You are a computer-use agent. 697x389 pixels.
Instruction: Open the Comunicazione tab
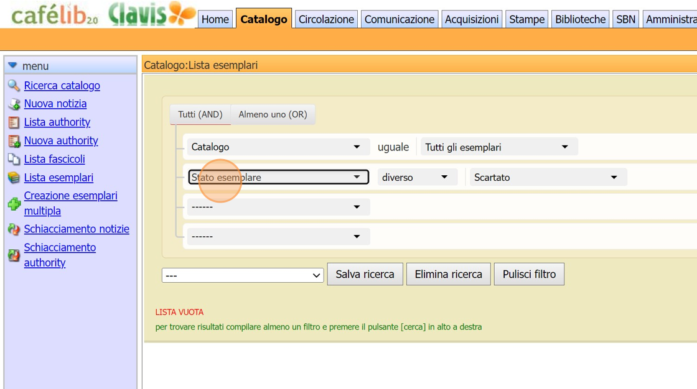(399, 19)
